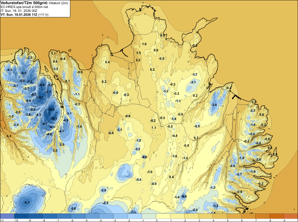
Task: Click the -5.3 temperature value
Action: (x=32, y=110)
